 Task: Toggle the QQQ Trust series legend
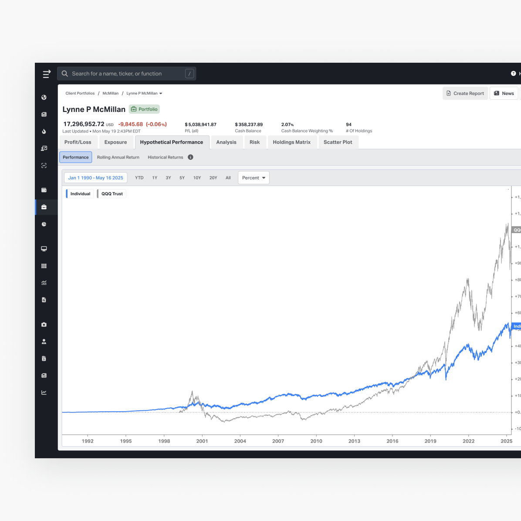(x=112, y=194)
